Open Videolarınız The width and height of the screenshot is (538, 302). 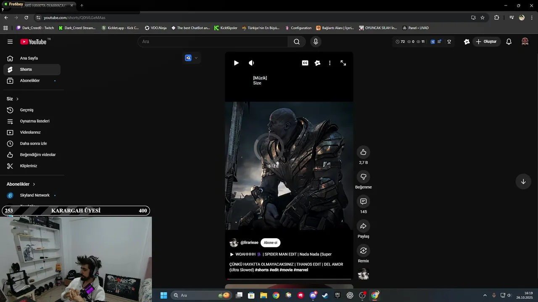click(x=32, y=132)
